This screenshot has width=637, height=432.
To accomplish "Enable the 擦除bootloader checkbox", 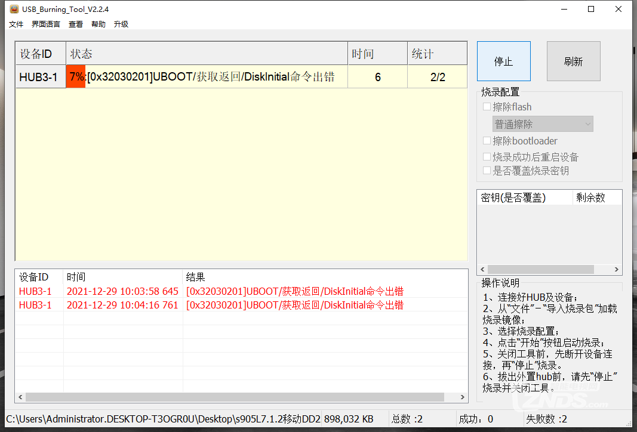I will [x=487, y=140].
